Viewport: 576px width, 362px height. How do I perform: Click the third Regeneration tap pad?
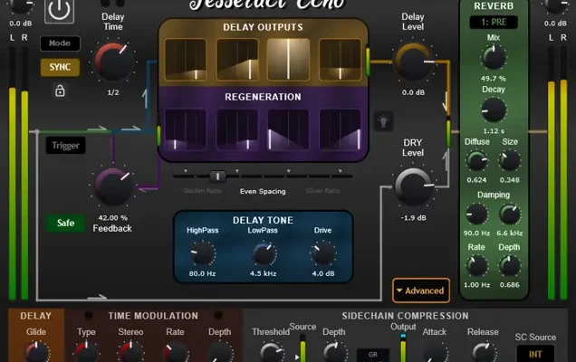pyautogui.click(x=288, y=129)
